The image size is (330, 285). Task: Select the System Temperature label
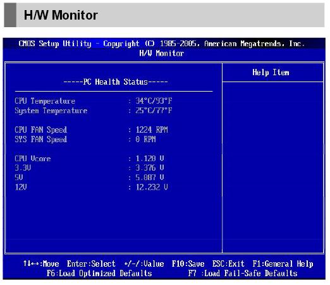(x=51, y=111)
